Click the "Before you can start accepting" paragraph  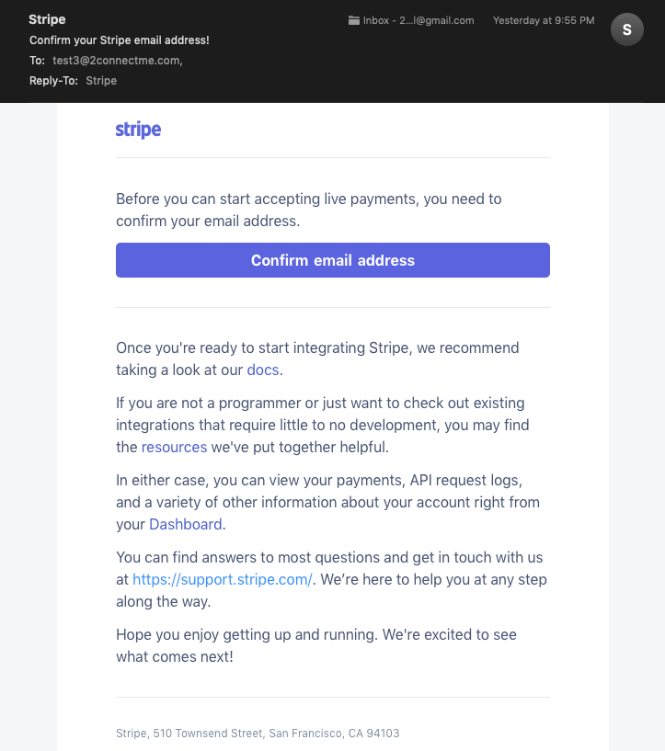pyautogui.click(x=309, y=210)
